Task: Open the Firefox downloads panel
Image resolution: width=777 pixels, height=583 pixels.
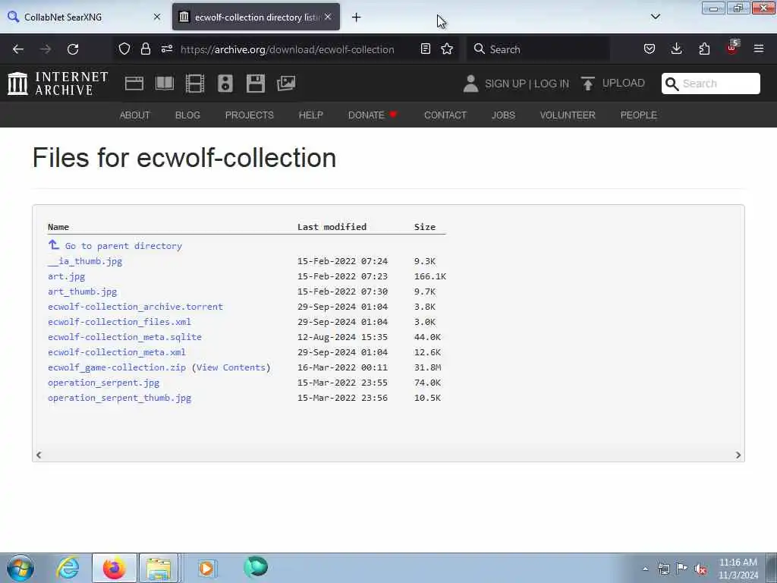Action: point(676,49)
